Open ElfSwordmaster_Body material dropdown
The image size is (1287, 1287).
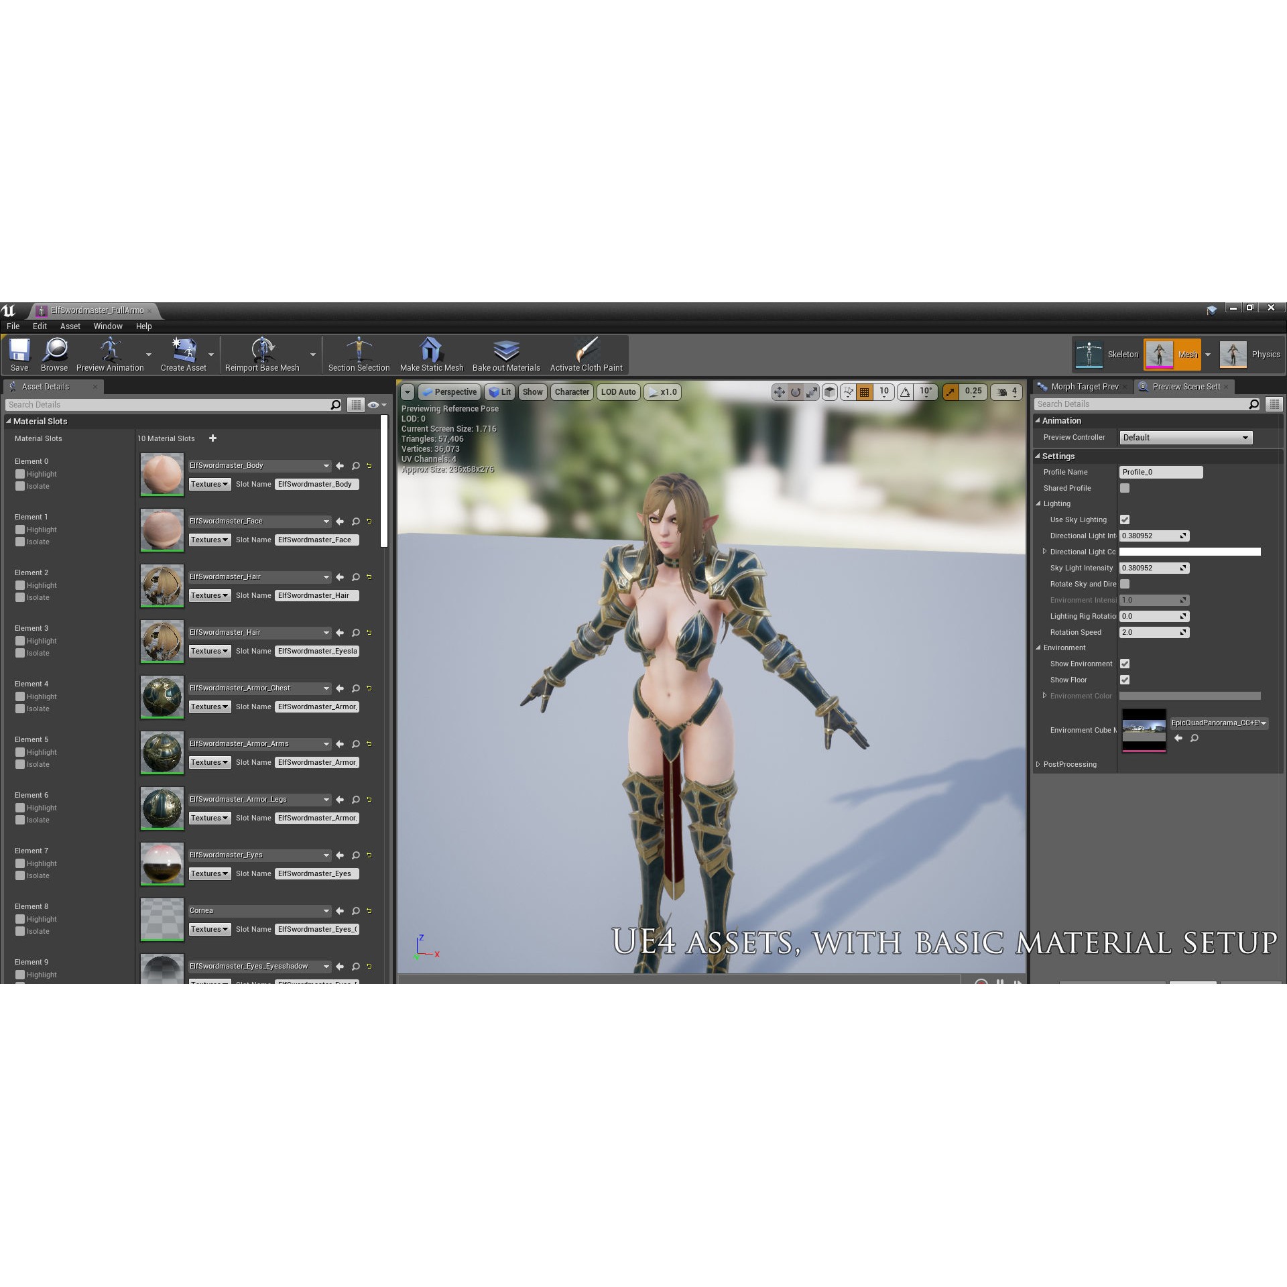pyautogui.click(x=259, y=466)
